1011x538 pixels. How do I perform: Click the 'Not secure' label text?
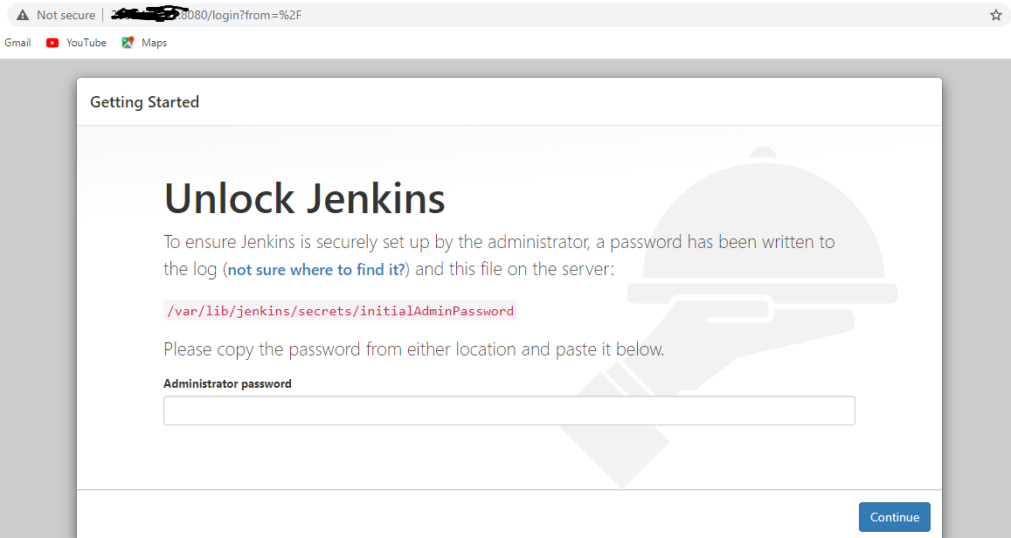coord(66,15)
